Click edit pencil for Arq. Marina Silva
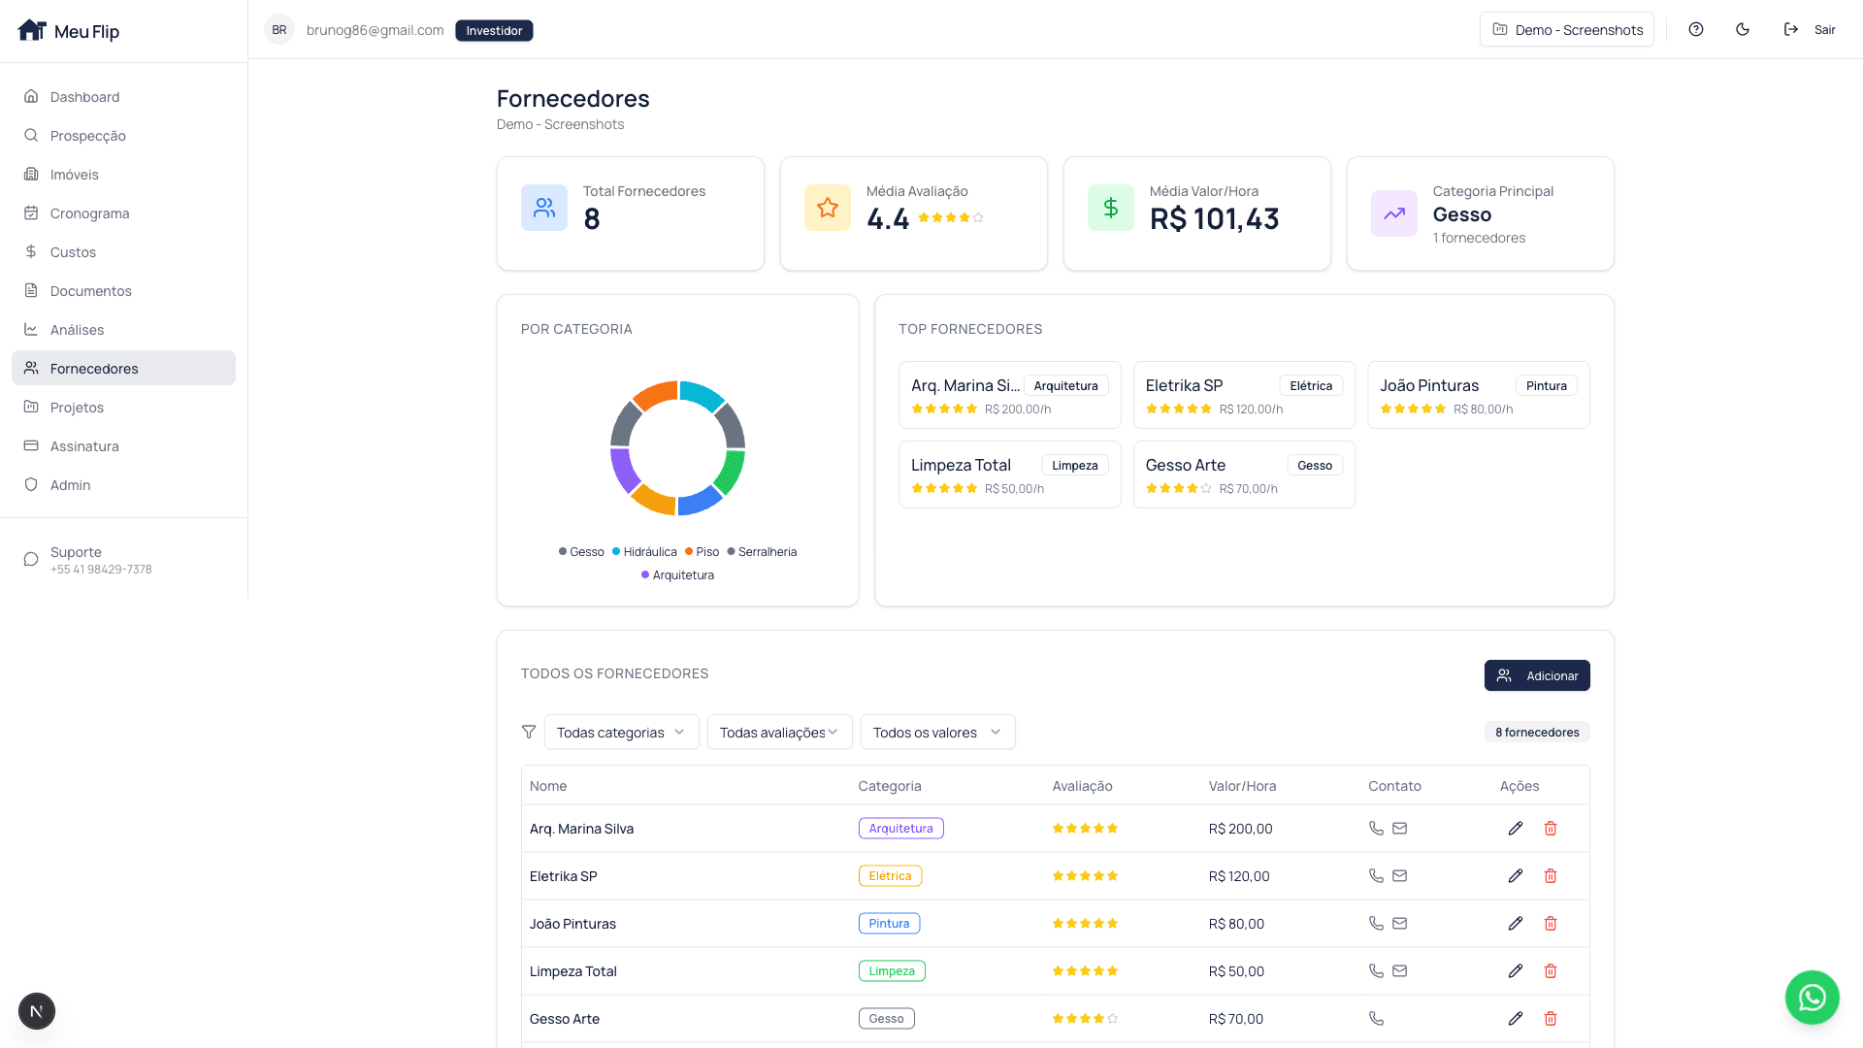Screen dimensions: 1863x1048 point(1516,829)
